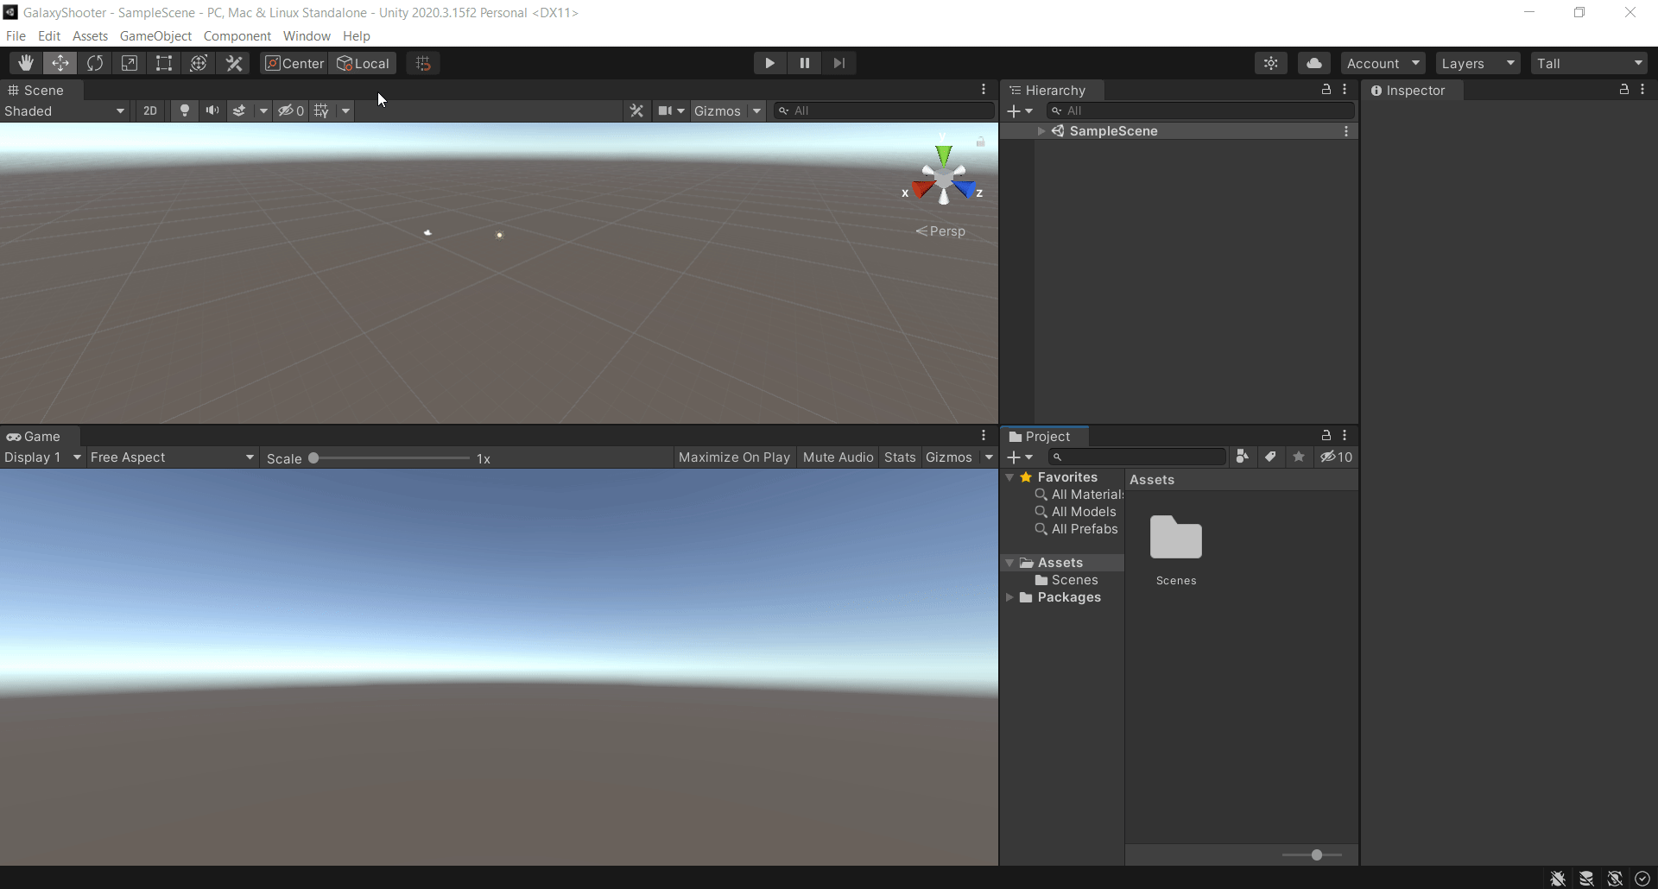Select the Scale tool
This screenshot has height=889, width=1658.
point(130,62)
